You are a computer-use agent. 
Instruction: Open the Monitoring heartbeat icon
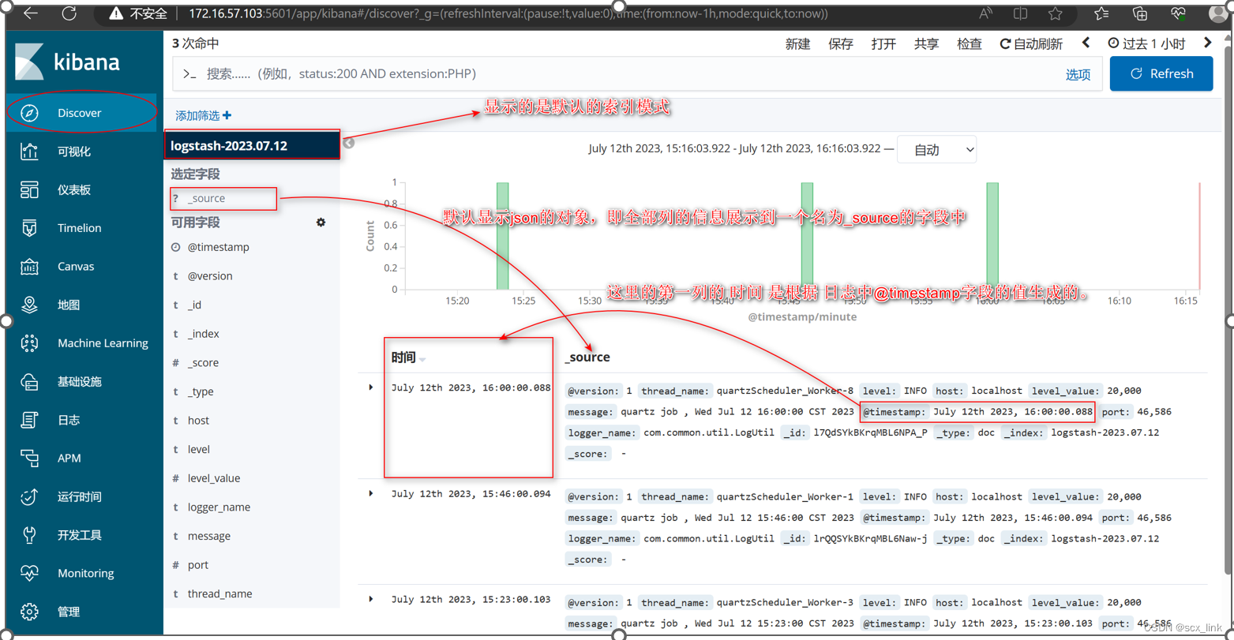click(x=29, y=573)
